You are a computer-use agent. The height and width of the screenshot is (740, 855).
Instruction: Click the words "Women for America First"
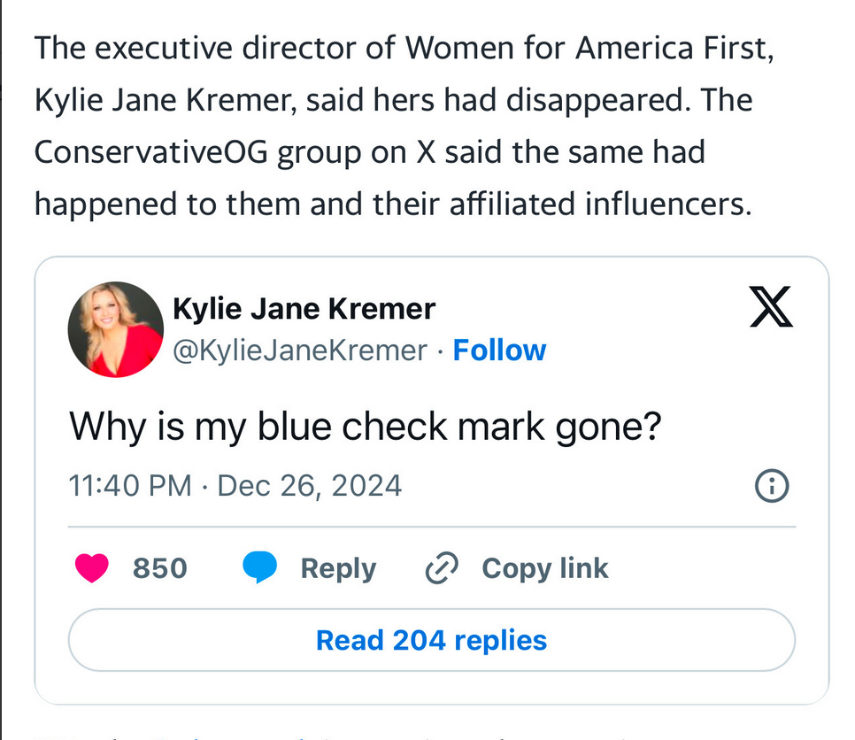point(589,48)
